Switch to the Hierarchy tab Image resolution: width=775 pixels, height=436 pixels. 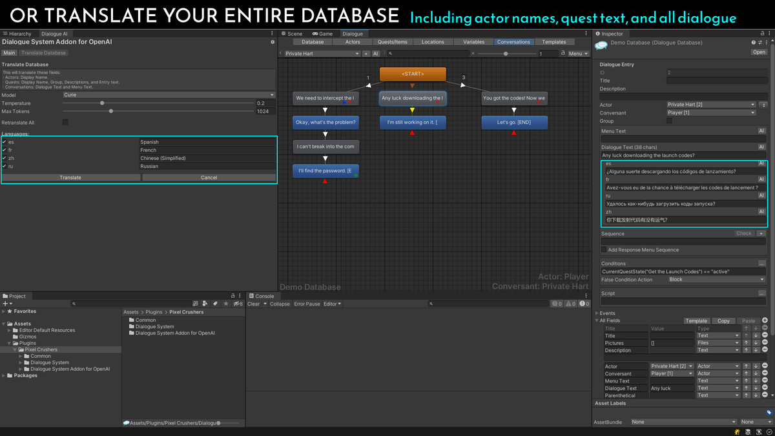pyautogui.click(x=17, y=34)
